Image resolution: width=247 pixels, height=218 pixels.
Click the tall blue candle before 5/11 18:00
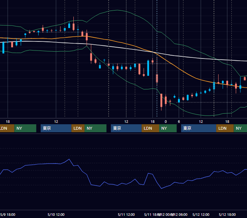pos(148,68)
